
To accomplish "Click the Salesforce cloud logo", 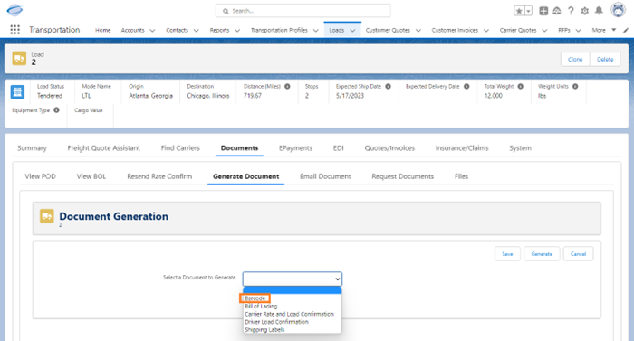I will tap(14, 10).
